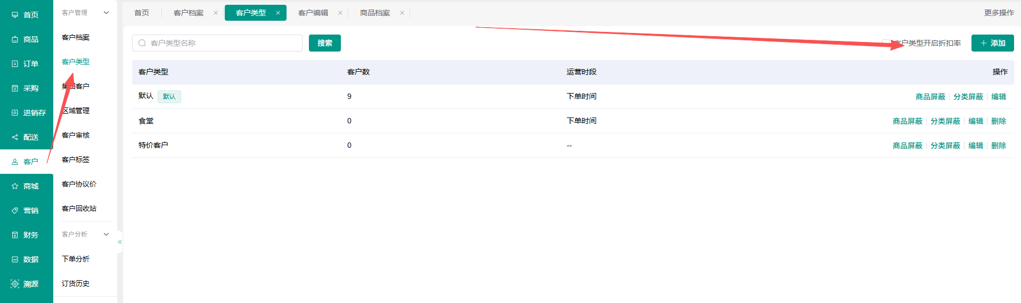
Task: Focus the 客户类型名称 search field
Action: pyautogui.click(x=217, y=43)
